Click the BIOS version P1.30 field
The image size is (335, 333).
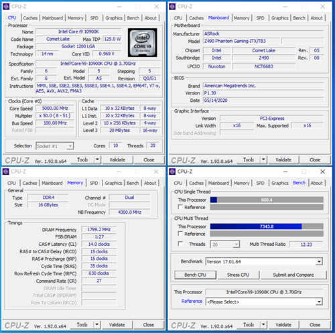click(263, 93)
